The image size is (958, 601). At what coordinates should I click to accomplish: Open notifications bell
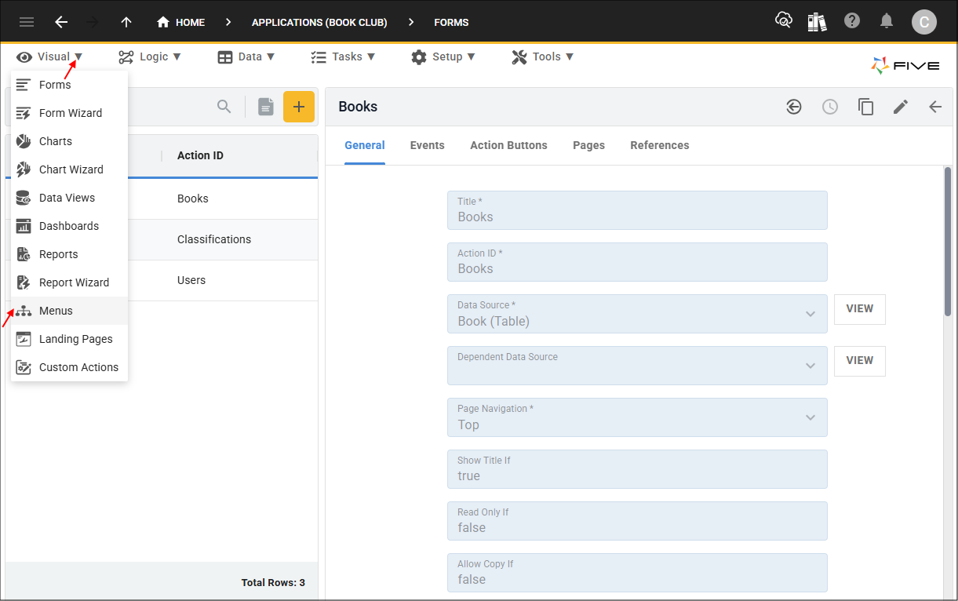[887, 21]
